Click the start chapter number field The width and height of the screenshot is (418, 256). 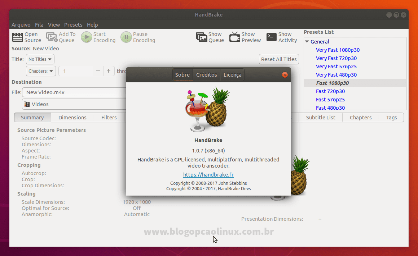(x=76, y=71)
